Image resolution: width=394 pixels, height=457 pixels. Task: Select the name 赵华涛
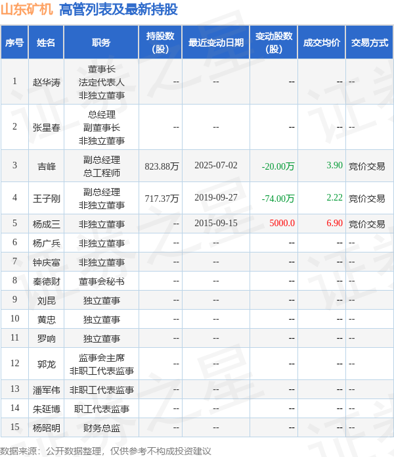(x=46, y=82)
